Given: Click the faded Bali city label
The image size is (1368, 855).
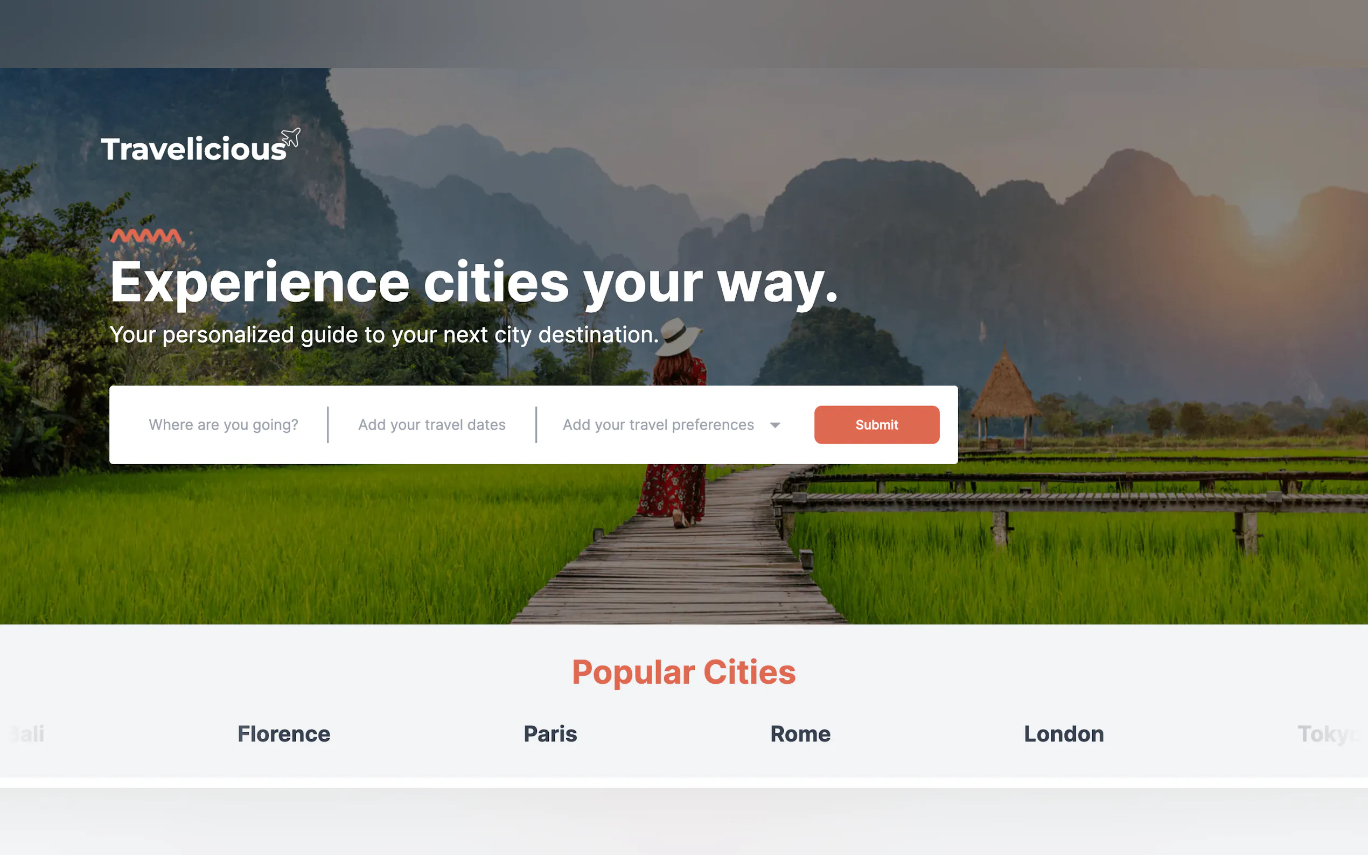Looking at the screenshot, I should click(x=26, y=734).
